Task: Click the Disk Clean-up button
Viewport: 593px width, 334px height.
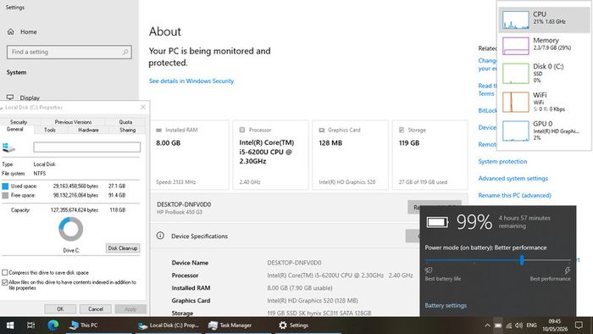Action: tap(123, 248)
